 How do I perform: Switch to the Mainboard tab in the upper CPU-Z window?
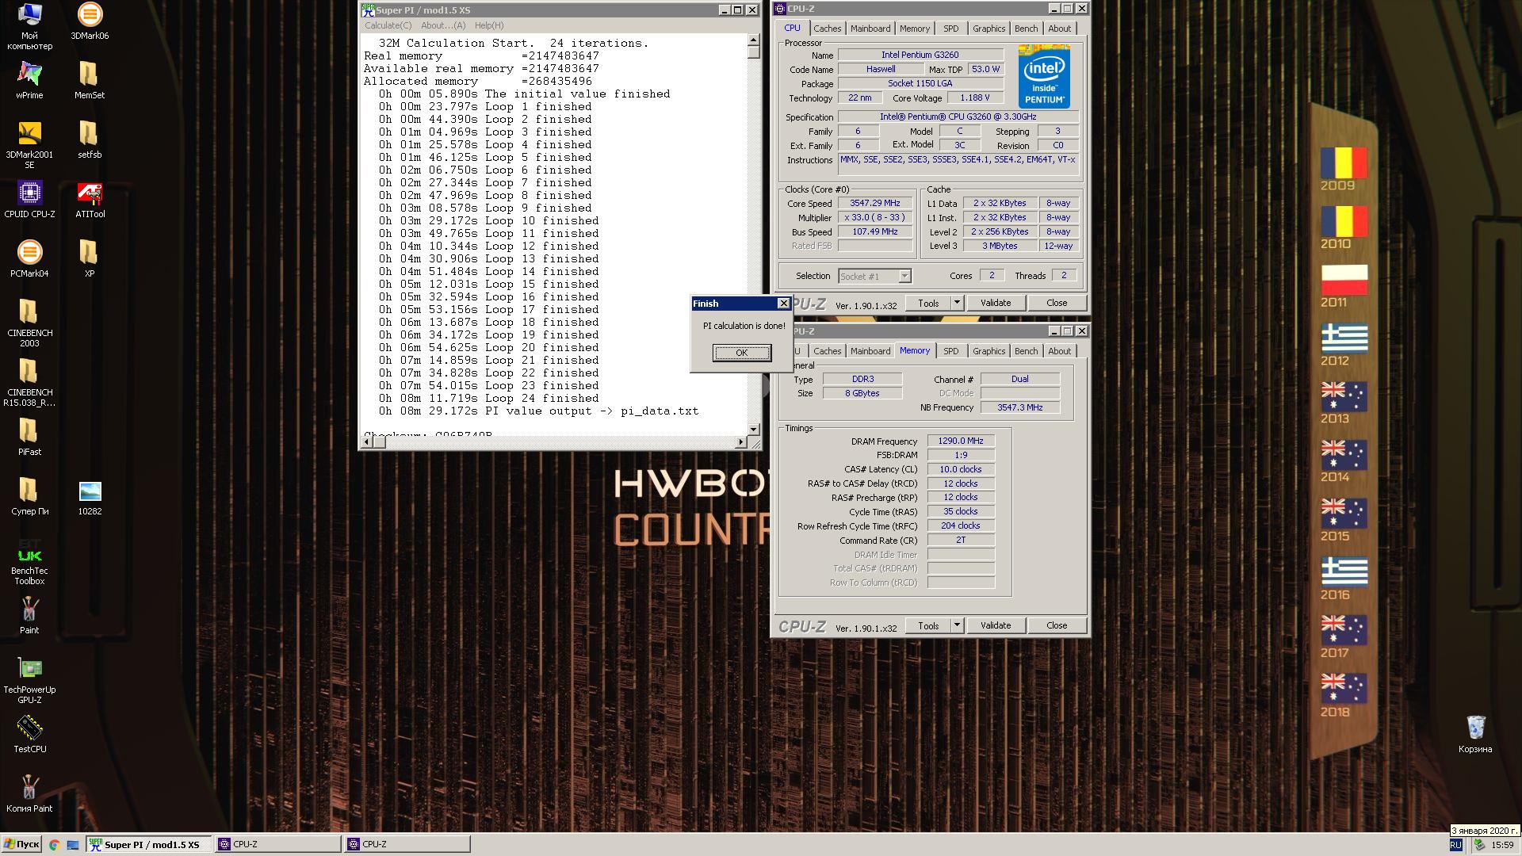[870, 29]
